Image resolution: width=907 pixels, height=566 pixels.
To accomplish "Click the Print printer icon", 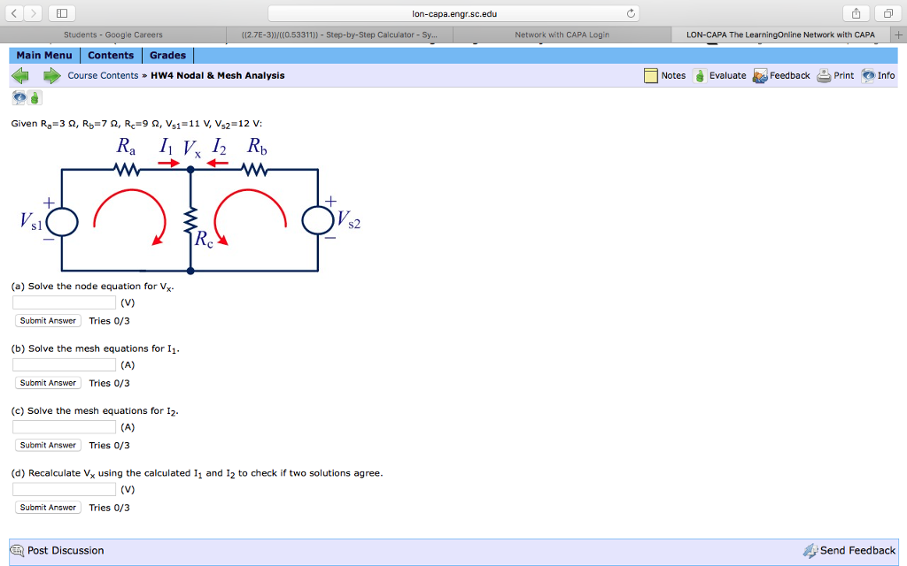I will pos(824,76).
